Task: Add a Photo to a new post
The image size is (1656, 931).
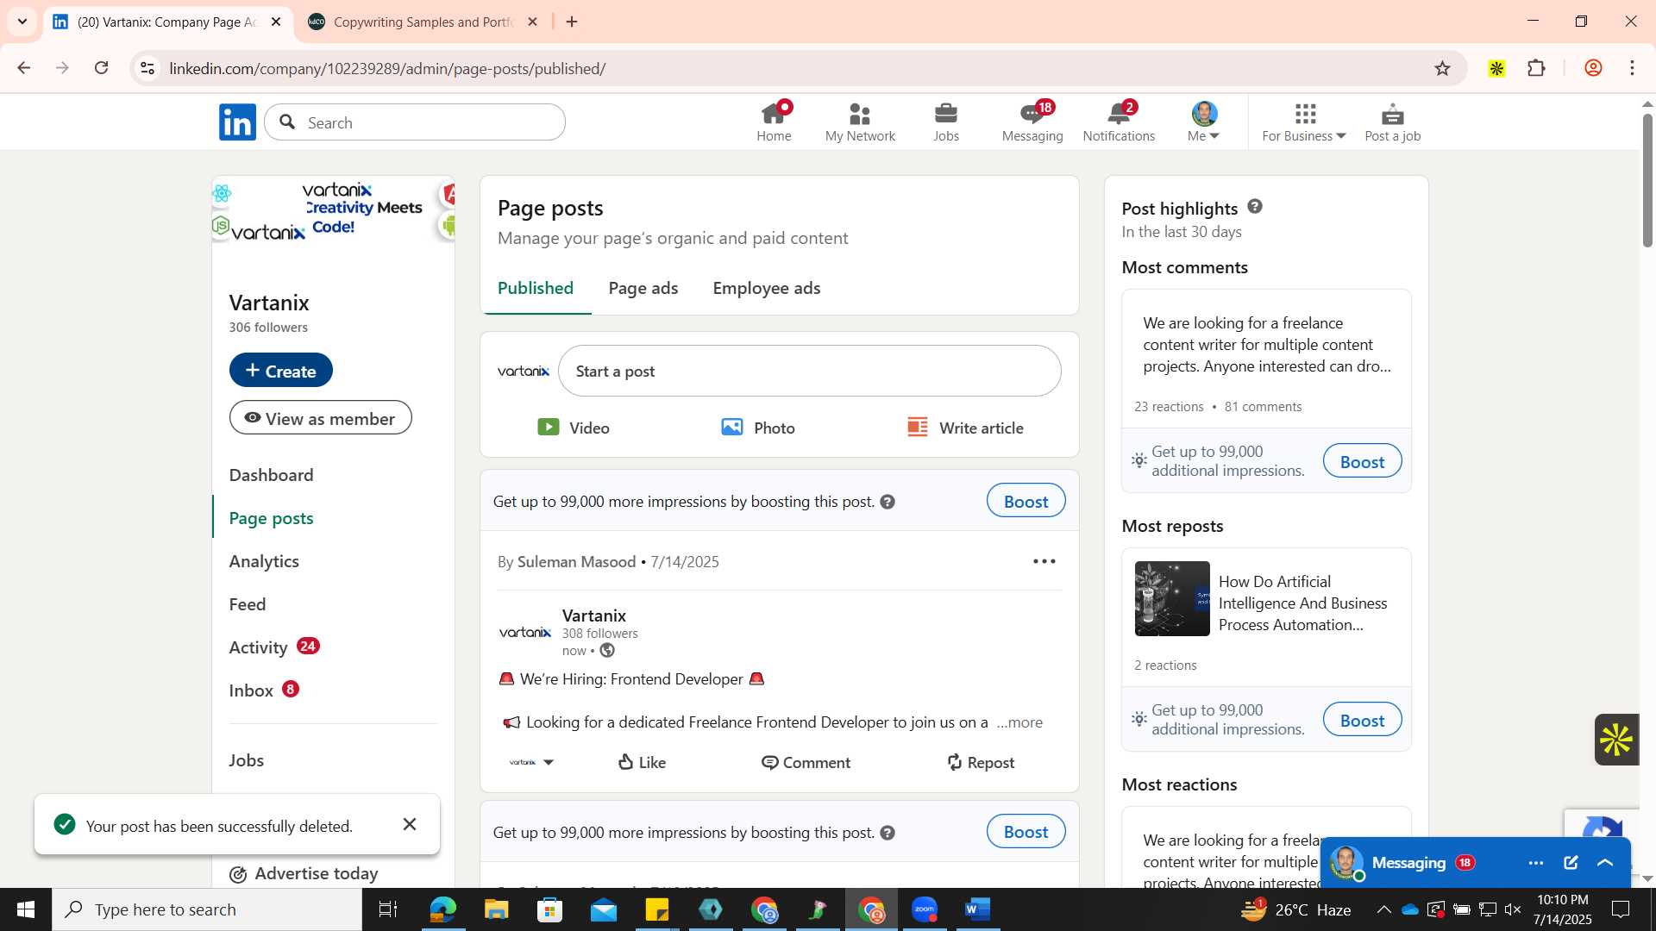Action: coord(758,428)
